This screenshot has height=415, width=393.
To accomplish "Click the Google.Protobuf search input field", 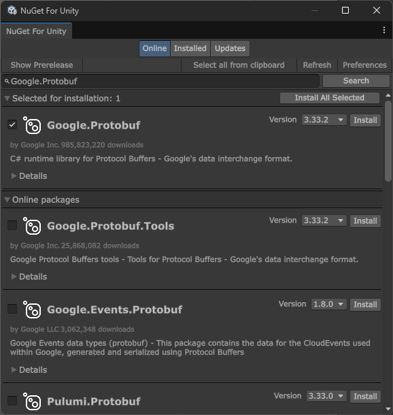I will click(160, 81).
